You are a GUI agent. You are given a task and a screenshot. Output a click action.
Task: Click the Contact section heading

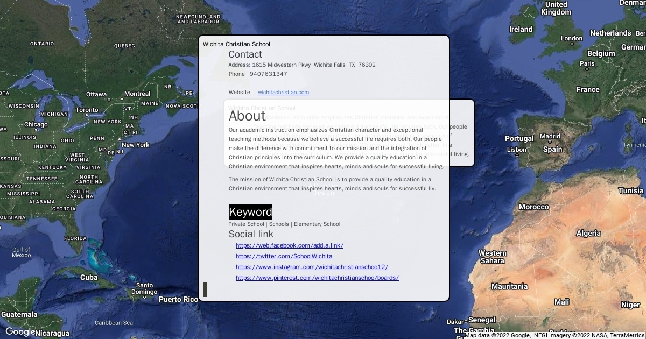pos(245,54)
